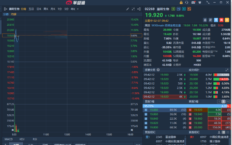
Task: Toggle the 均線 average line overlay
Action: coord(14,14)
